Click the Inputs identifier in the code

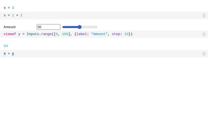click(32, 34)
